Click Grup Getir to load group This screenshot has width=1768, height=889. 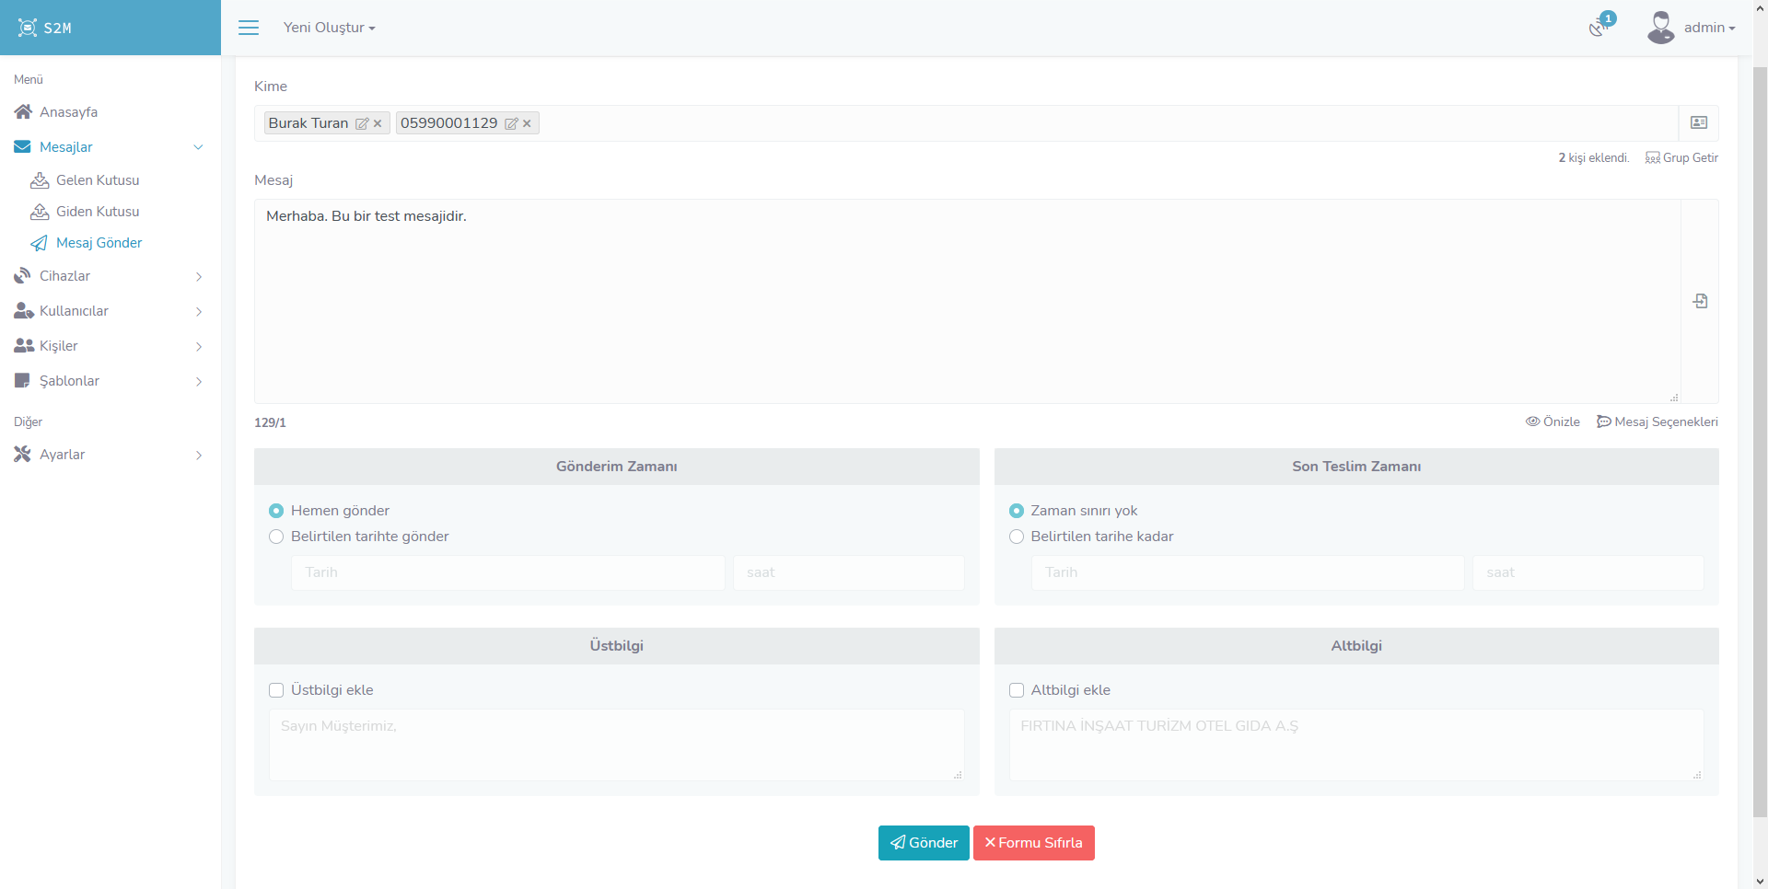pyautogui.click(x=1681, y=158)
